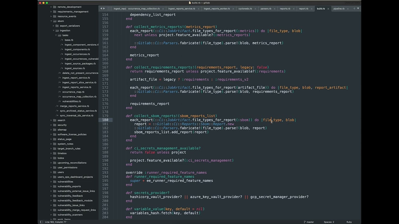The width and height of the screenshot is (399, 224).
Task: Collapse the sbom folder arrow
Action: [x=51, y=21]
